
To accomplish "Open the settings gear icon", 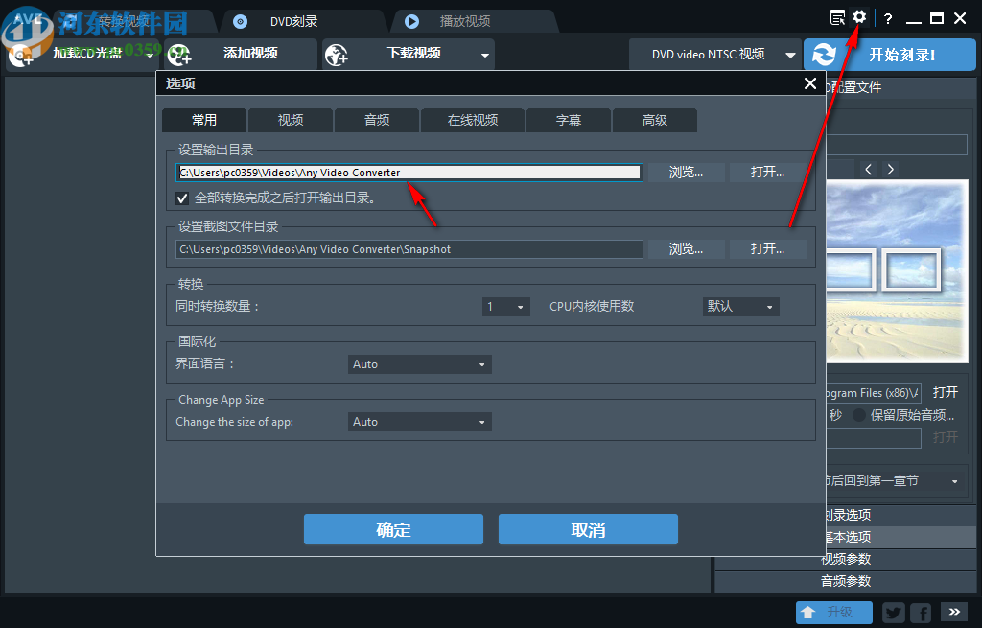I will click(859, 17).
